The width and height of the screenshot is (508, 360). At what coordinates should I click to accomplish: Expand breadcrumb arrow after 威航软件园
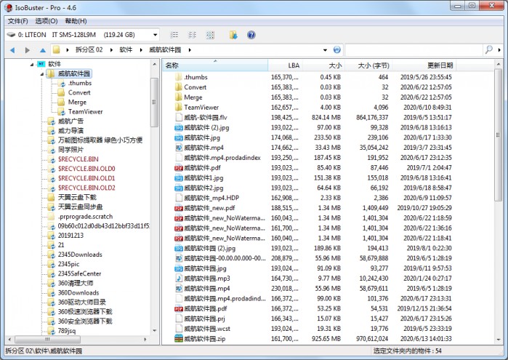click(190, 50)
